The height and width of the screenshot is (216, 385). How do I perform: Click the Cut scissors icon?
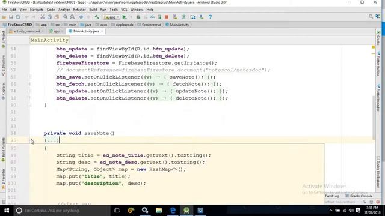point(42,17)
